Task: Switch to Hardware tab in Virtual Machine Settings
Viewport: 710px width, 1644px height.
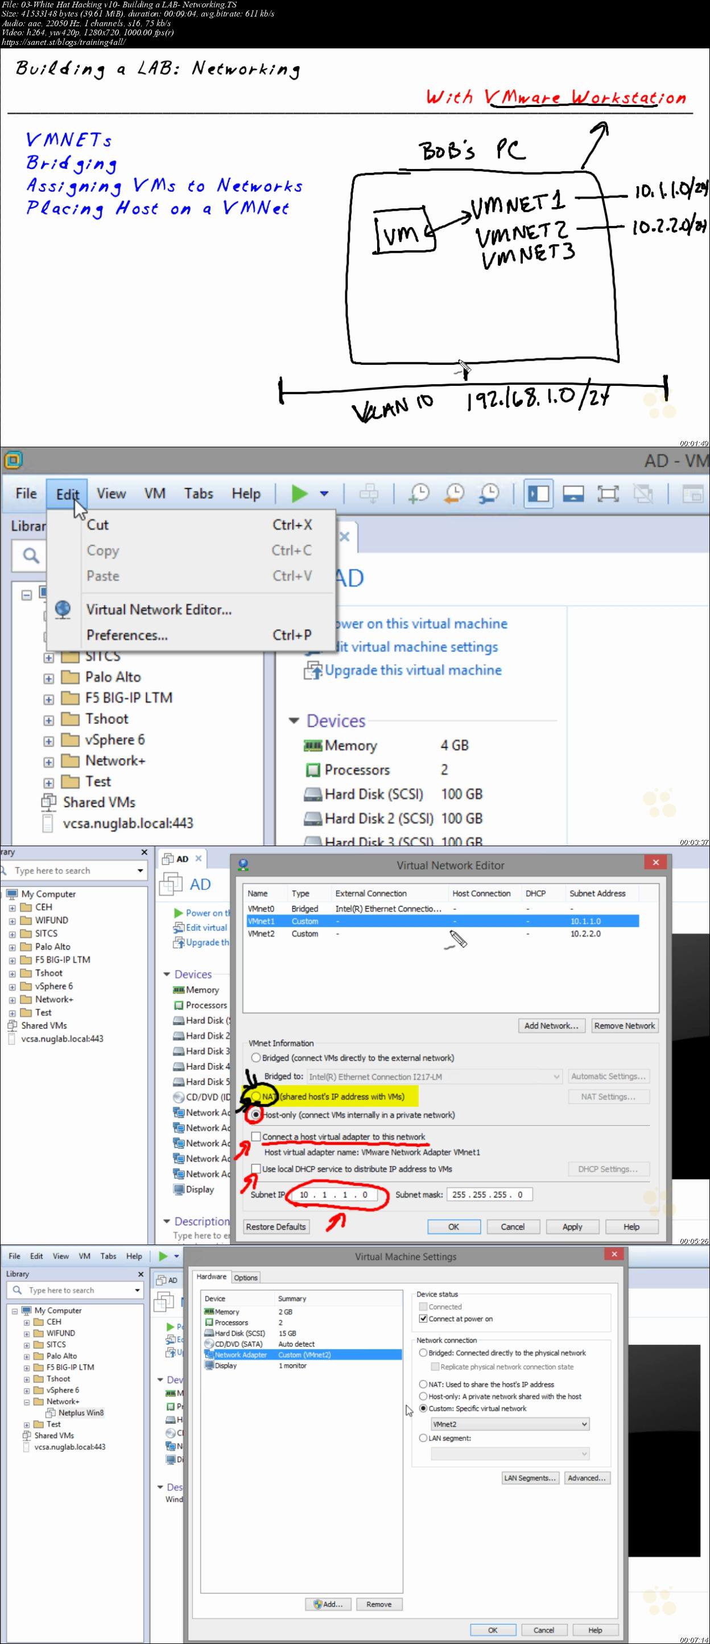Action: click(x=211, y=1276)
